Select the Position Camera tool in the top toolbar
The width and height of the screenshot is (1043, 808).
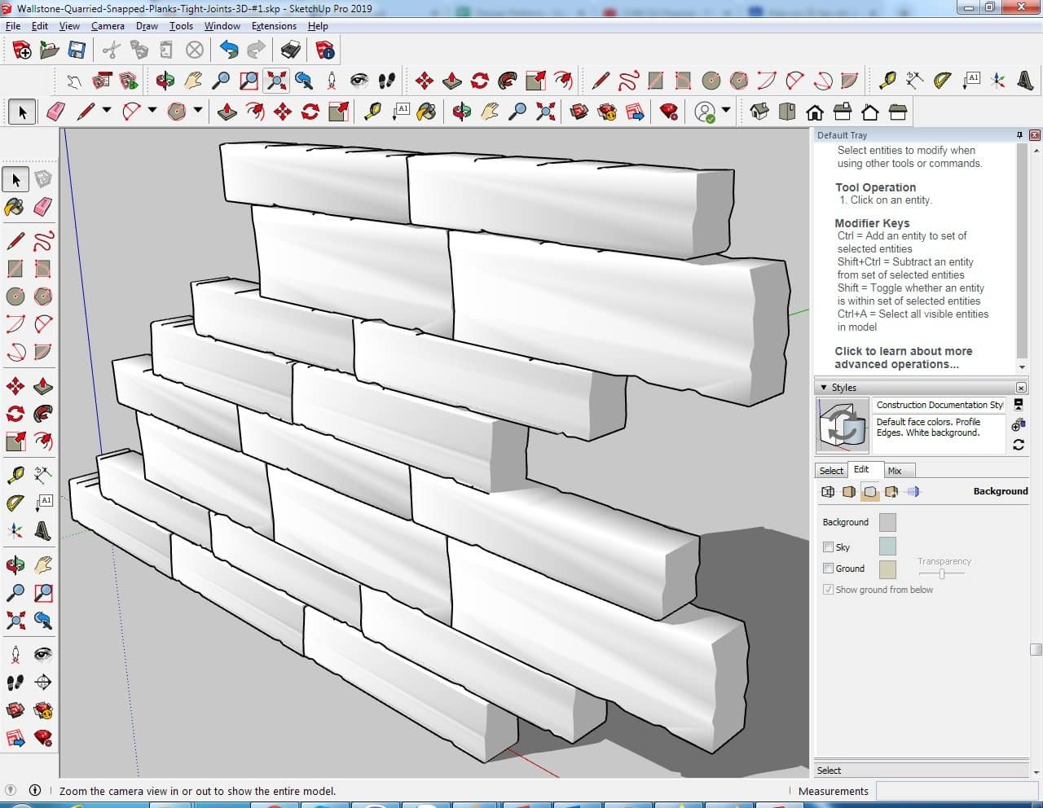[331, 81]
